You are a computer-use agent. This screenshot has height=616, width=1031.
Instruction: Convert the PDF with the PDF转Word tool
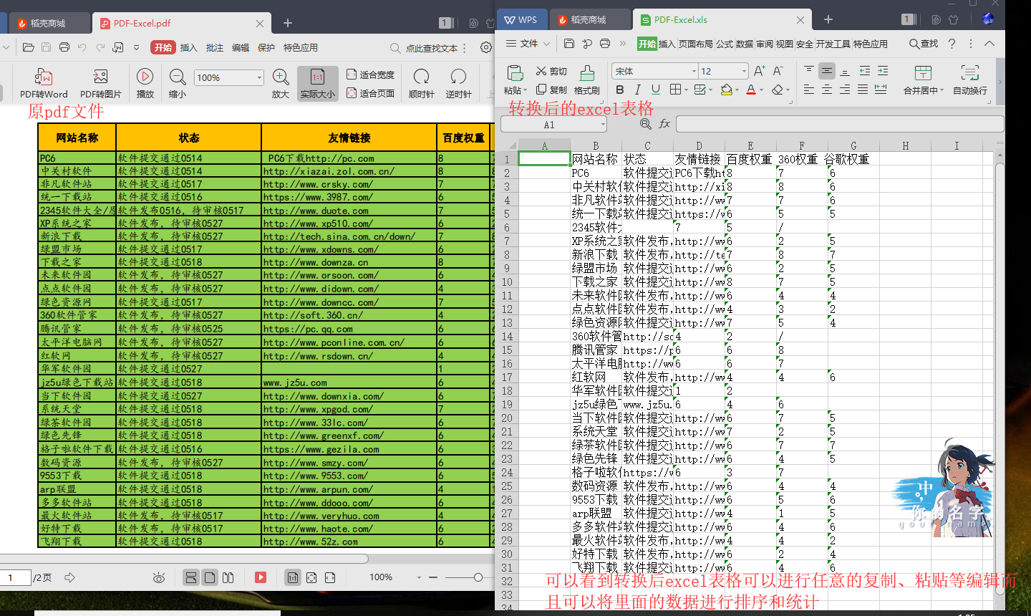(x=44, y=83)
